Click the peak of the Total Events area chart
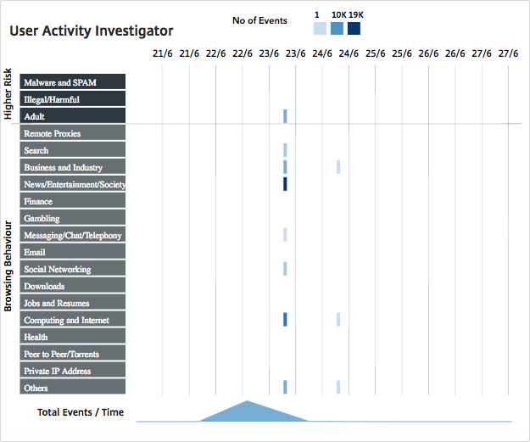This screenshot has width=530, height=442. (247, 402)
